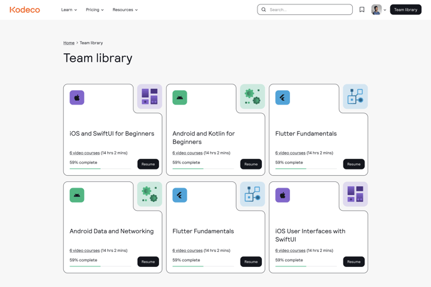This screenshot has height=287, width=431.
Task: Click the Team library header button
Action: (x=405, y=9)
